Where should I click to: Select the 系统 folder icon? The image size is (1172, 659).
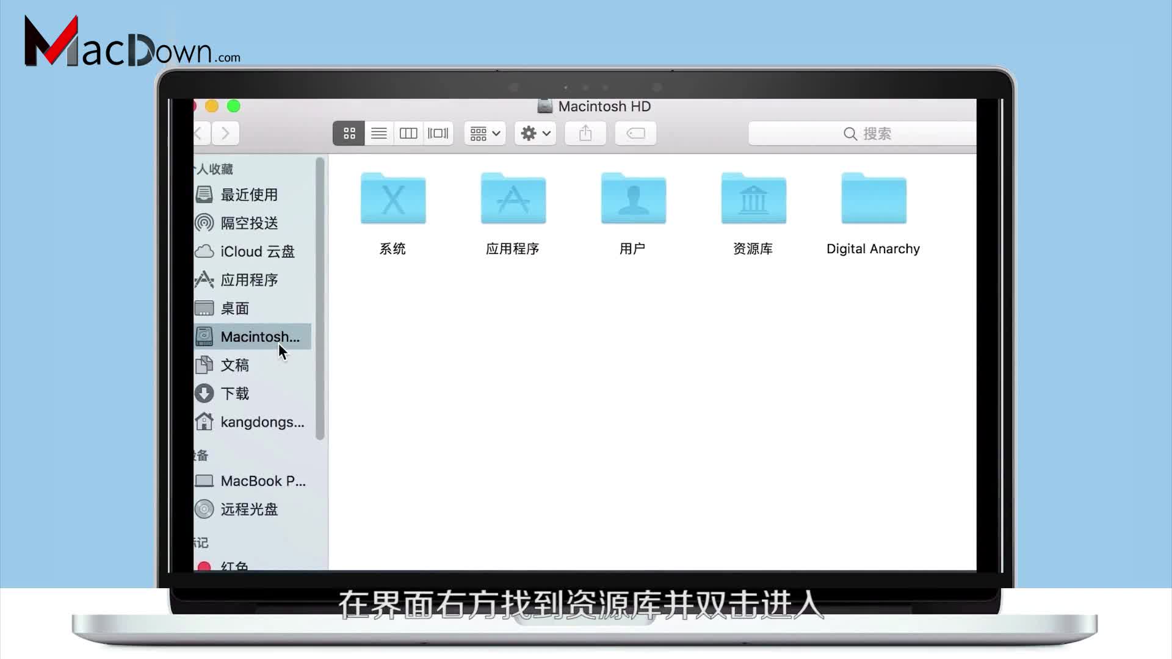pos(392,200)
